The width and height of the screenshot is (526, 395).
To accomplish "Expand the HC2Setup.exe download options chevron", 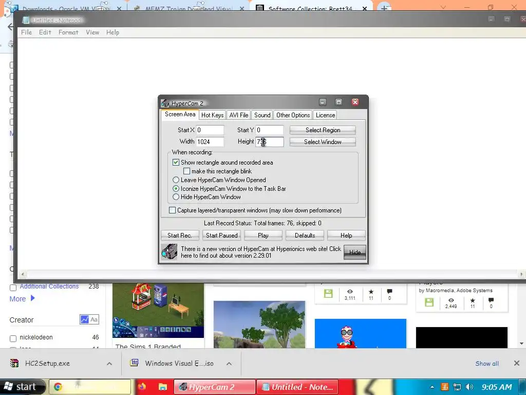I will click(109, 364).
